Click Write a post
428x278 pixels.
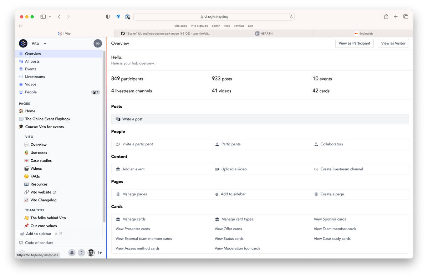tap(260, 119)
